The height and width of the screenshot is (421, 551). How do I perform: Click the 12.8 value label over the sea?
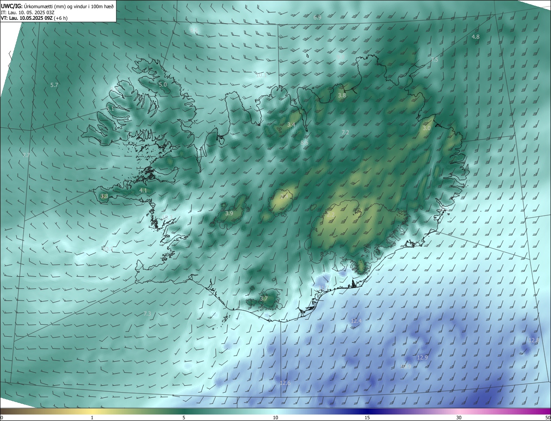pyautogui.click(x=534, y=341)
